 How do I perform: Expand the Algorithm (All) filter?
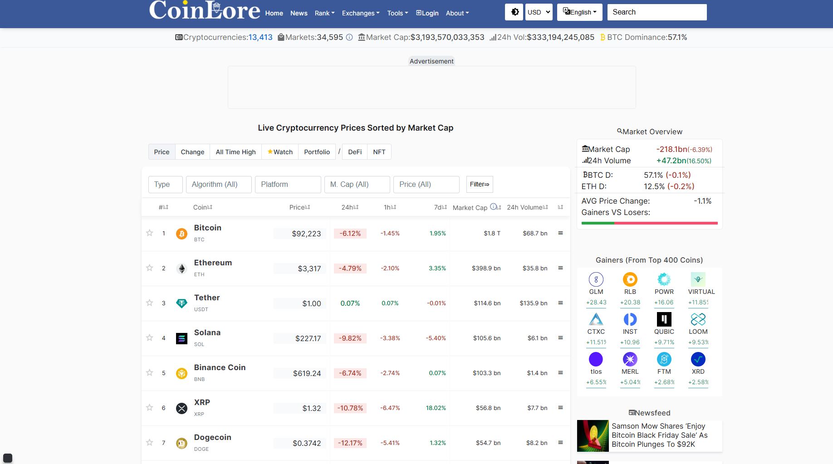pyautogui.click(x=219, y=184)
